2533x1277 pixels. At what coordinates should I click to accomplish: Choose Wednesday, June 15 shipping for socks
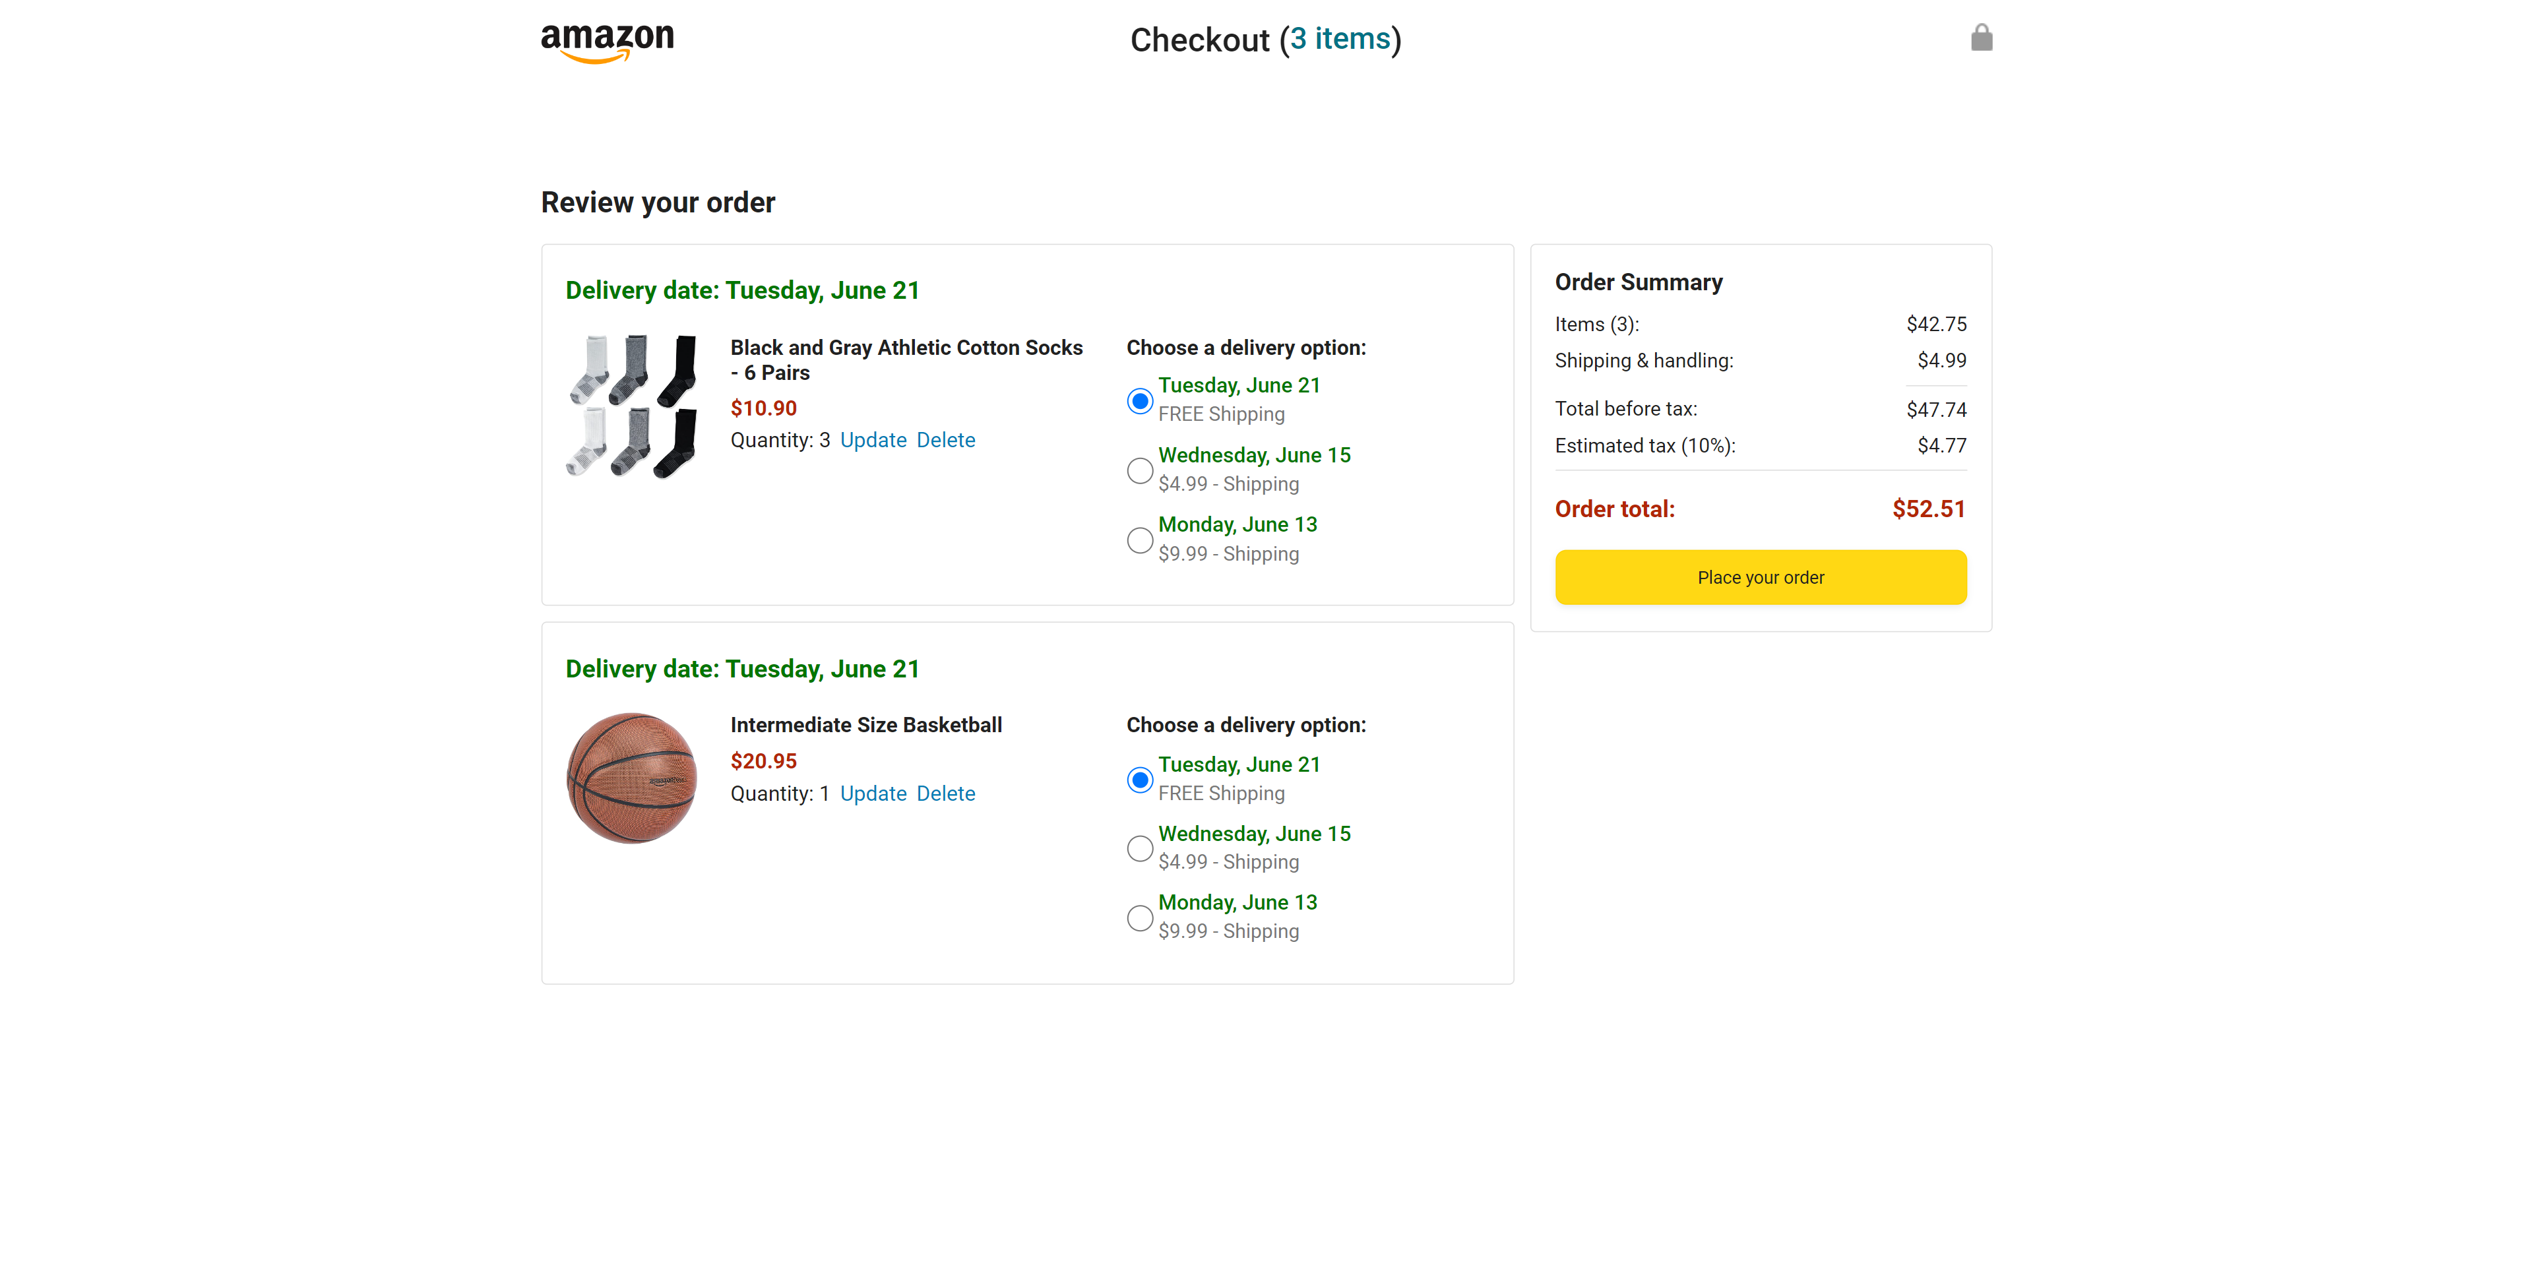(1140, 471)
